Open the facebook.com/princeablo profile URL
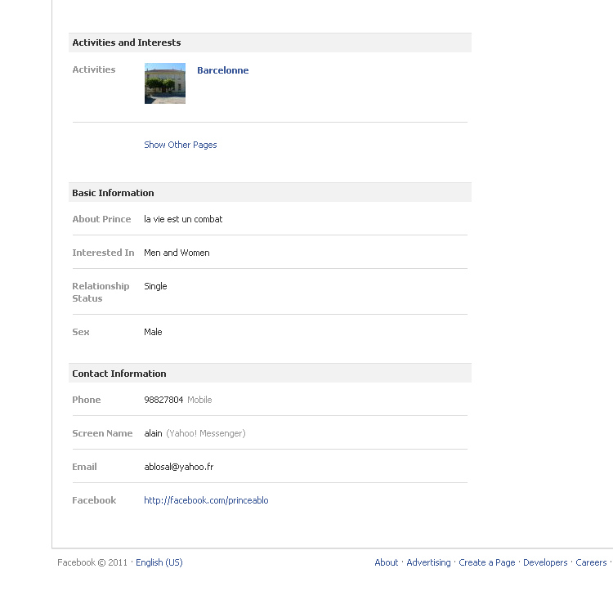The image size is (613, 591). pyautogui.click(x=206, y=501)
